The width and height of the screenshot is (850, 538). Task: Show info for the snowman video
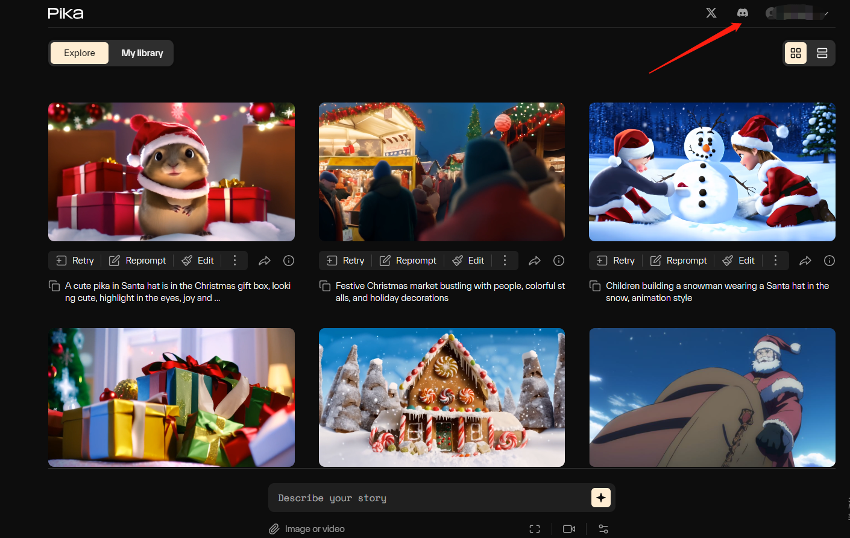point(829,261)
